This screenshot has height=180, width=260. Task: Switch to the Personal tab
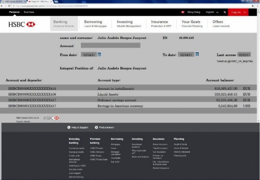point(14,12)
